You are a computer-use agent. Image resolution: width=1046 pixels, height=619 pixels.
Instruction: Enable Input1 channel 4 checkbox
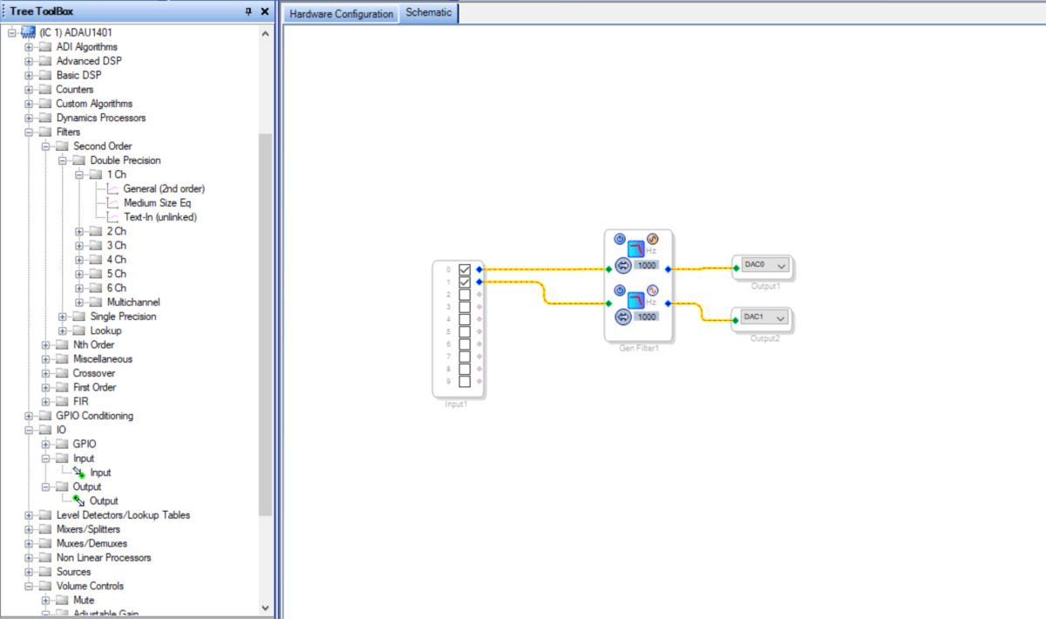[x=465, y=319]
